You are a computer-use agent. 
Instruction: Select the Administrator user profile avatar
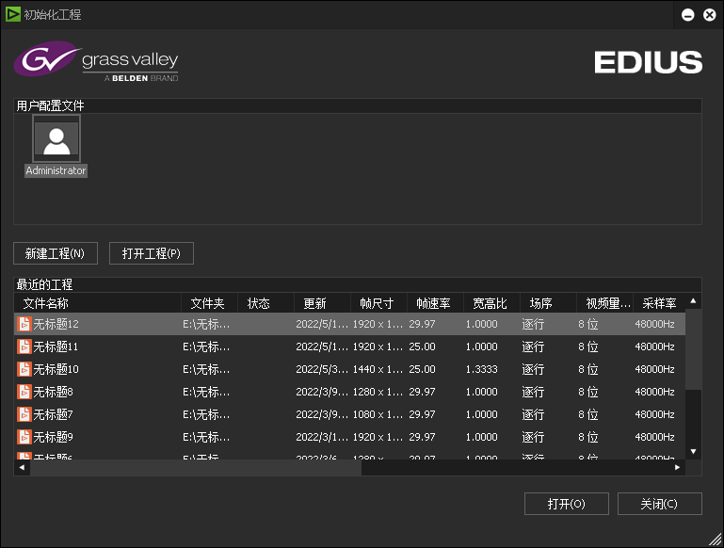click(x=56, y=139)
